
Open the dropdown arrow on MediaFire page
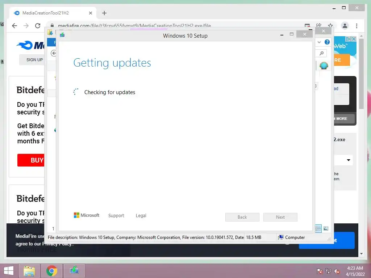pyautogui.click(x=349, y=160)
